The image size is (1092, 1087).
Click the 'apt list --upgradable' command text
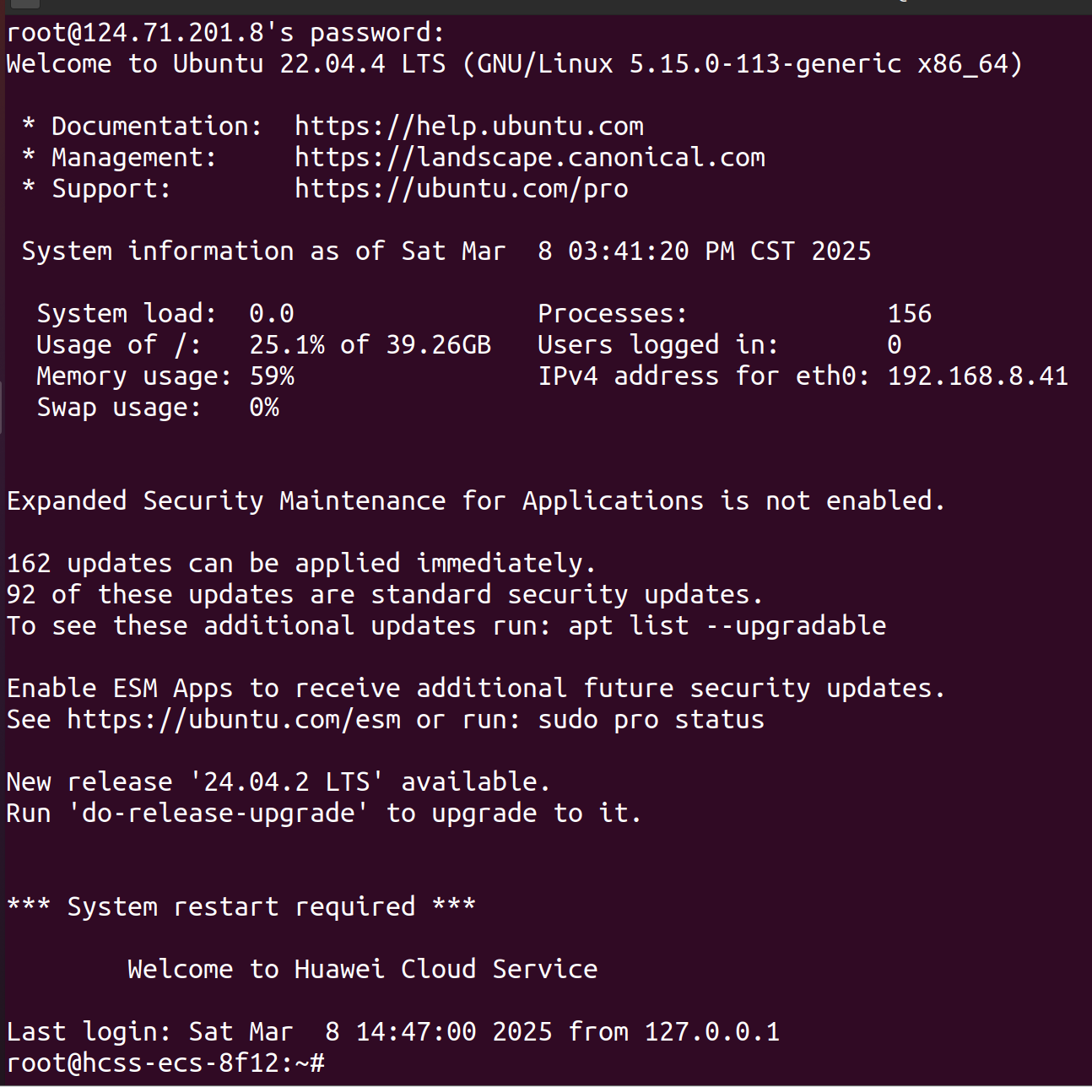tap(727, 626)
